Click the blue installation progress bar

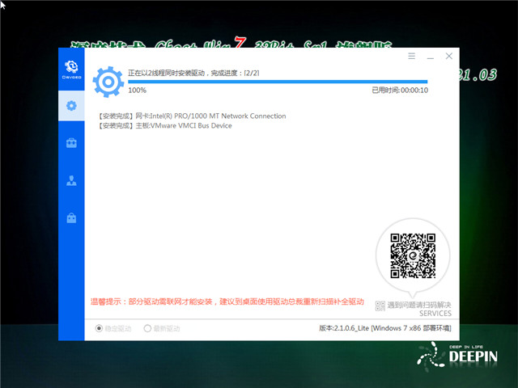pos(278,82)
